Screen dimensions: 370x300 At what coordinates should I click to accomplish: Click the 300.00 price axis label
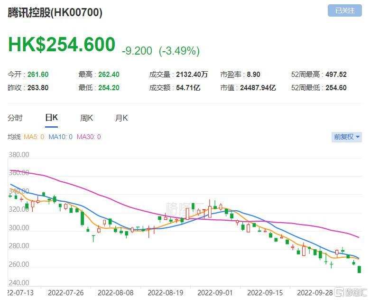(x=19, y=228)
